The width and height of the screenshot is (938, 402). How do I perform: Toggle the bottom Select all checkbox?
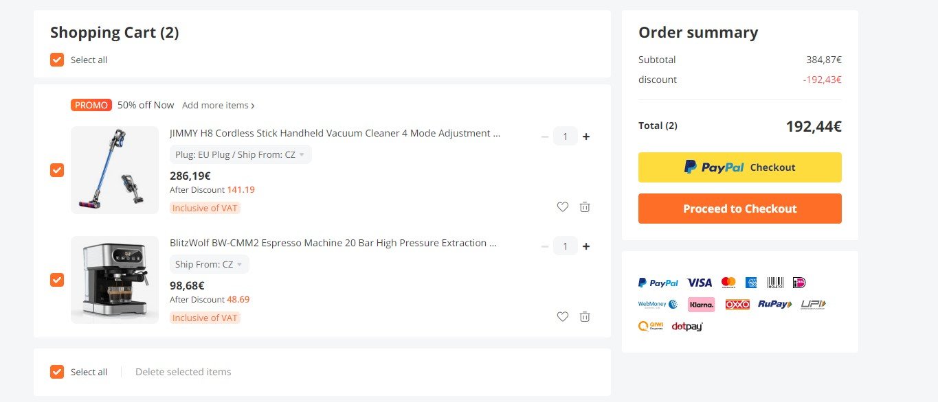(x=57, y=372)
